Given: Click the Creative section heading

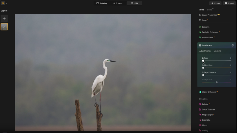Looking at the screenshot, I should click(x=203, y=99).
